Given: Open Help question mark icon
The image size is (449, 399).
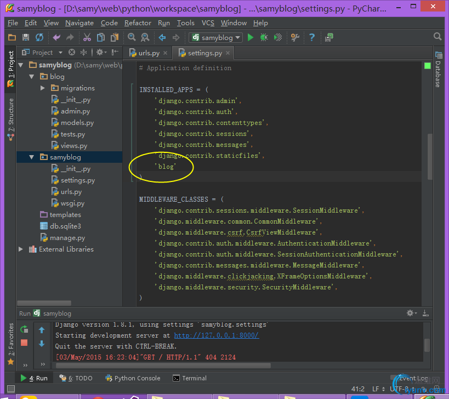Looking at the screenshot, I should [x=312, y=37].
